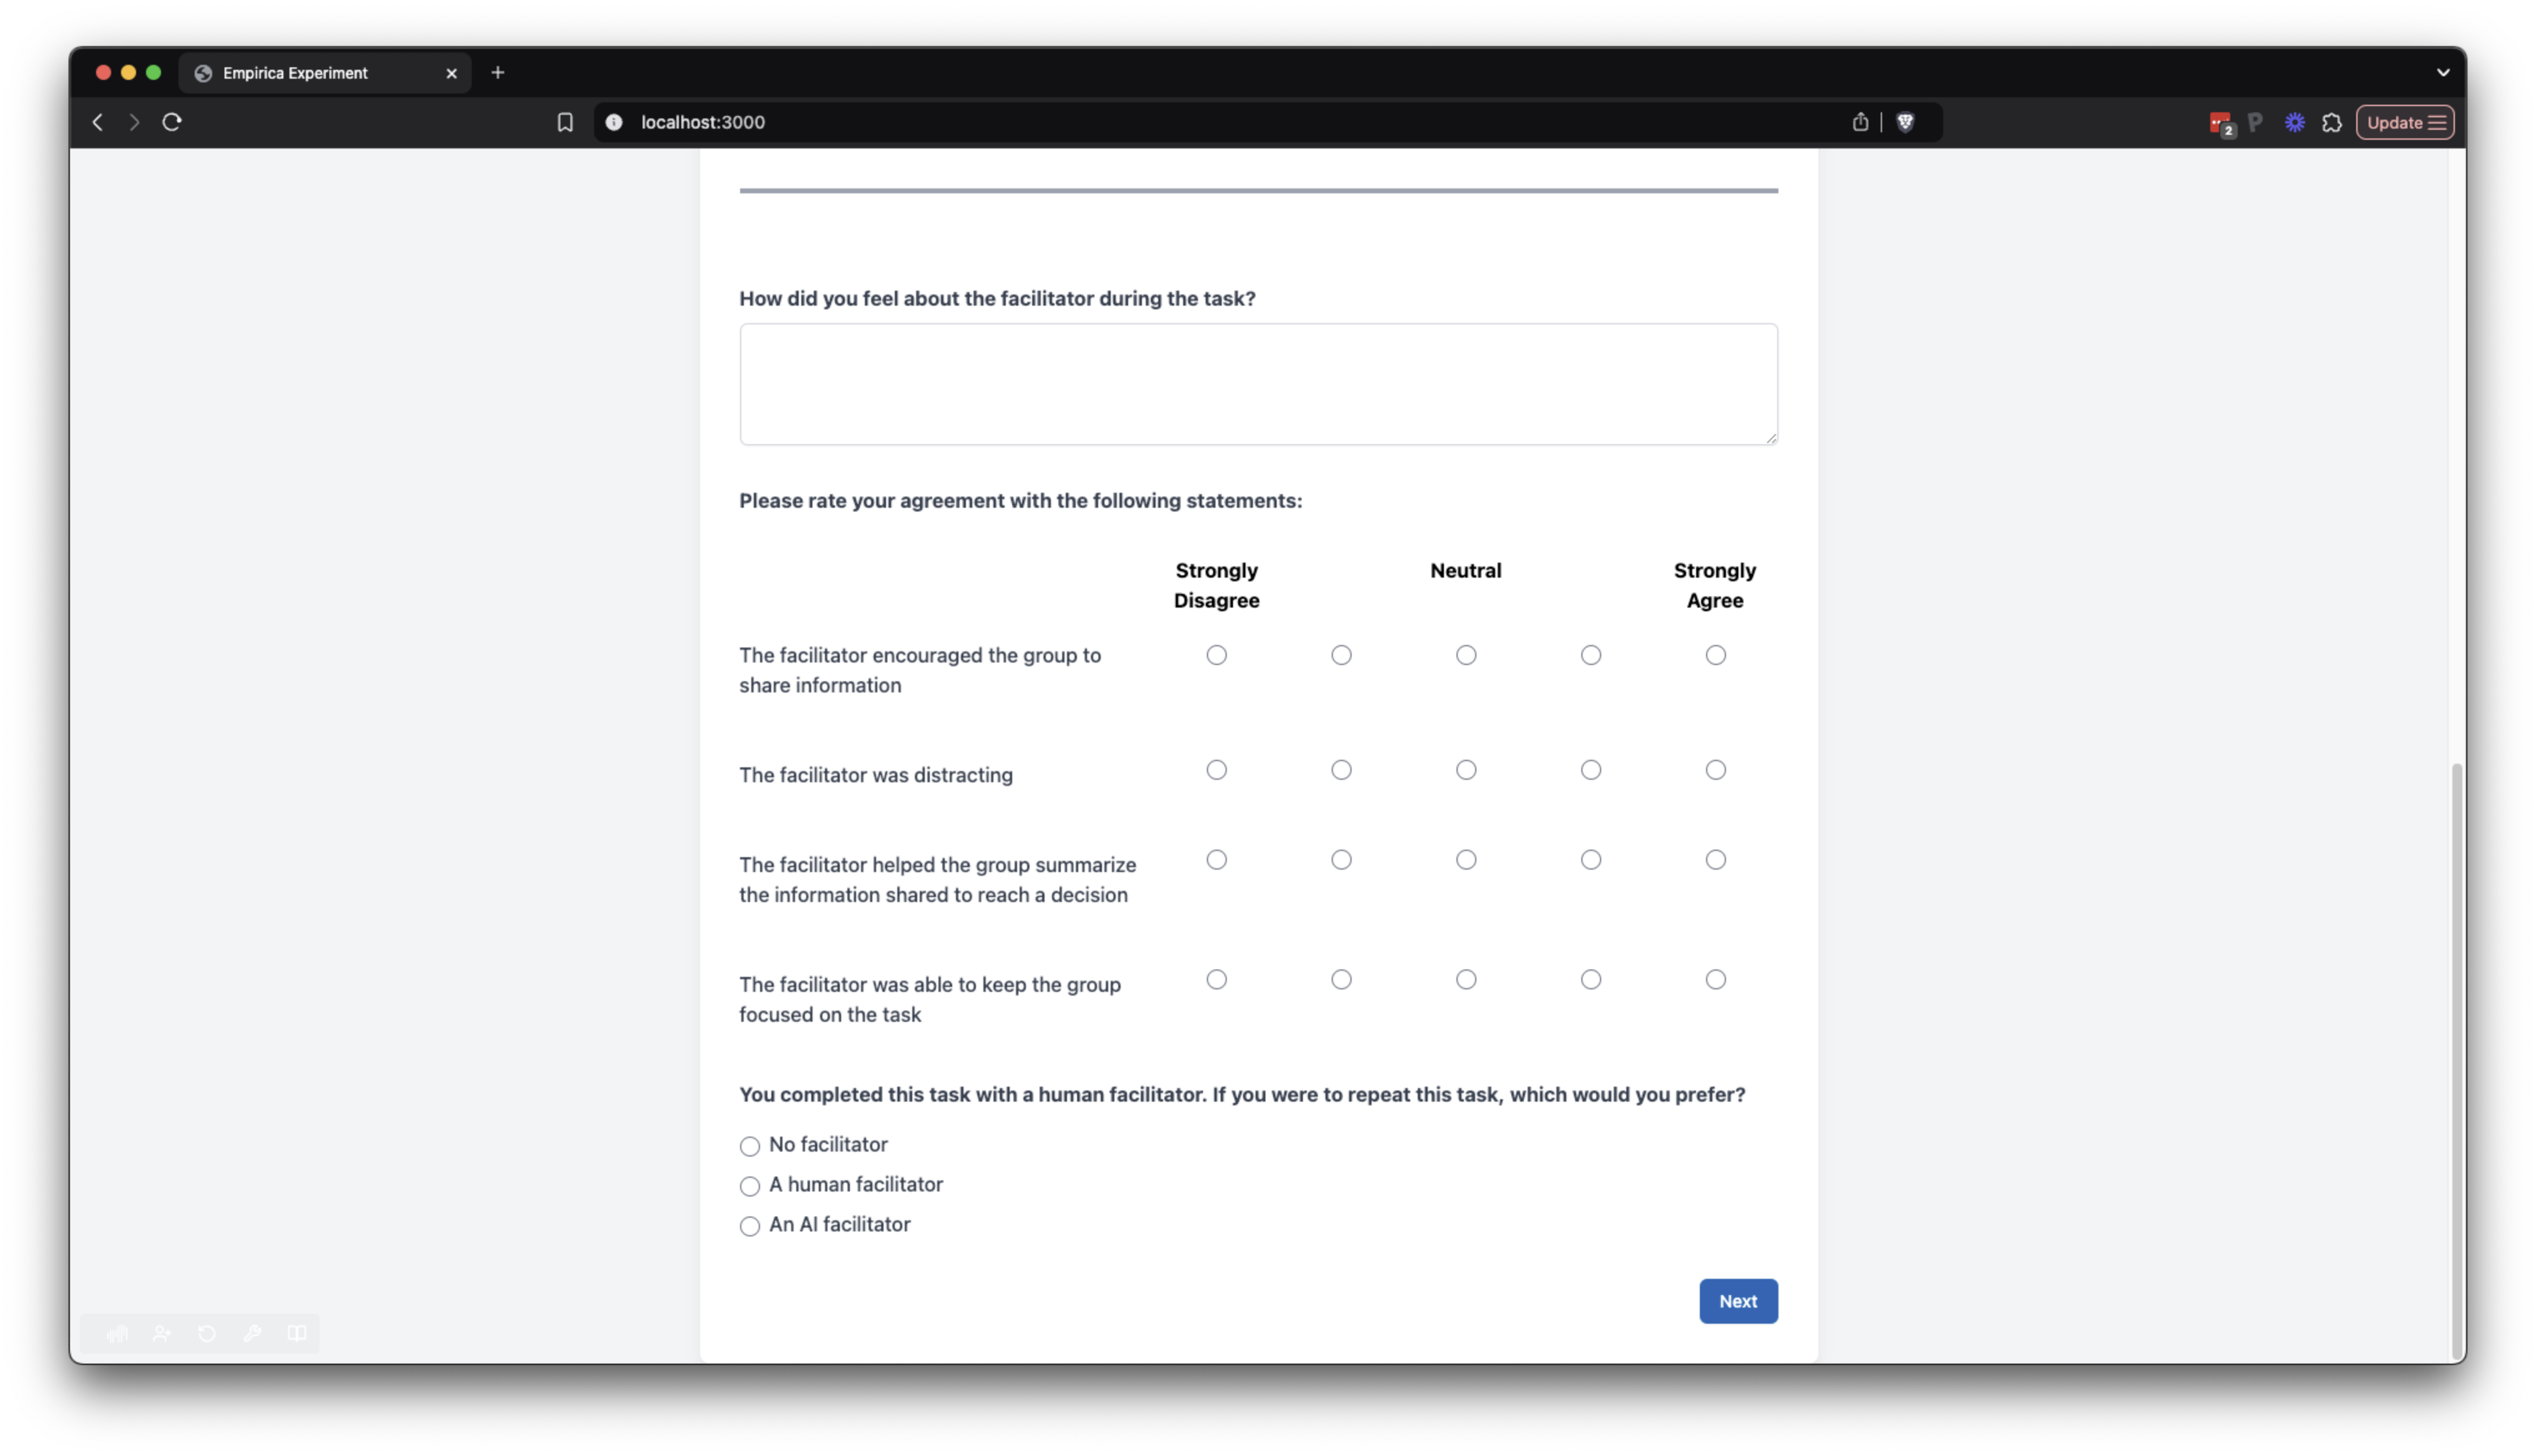Viewport: 2536px width, 1456px height.
Task: Select Strongly Disagree for 'facilitator was distracting'
Action: 1216,770
